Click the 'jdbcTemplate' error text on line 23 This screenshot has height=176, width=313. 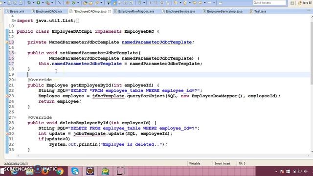109,96
